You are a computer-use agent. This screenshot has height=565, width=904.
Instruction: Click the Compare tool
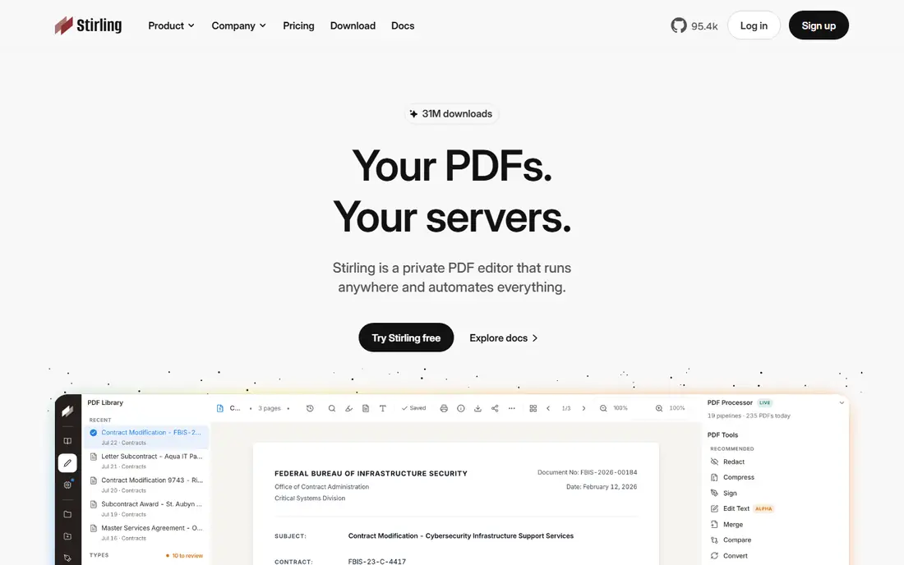[731, 540]
